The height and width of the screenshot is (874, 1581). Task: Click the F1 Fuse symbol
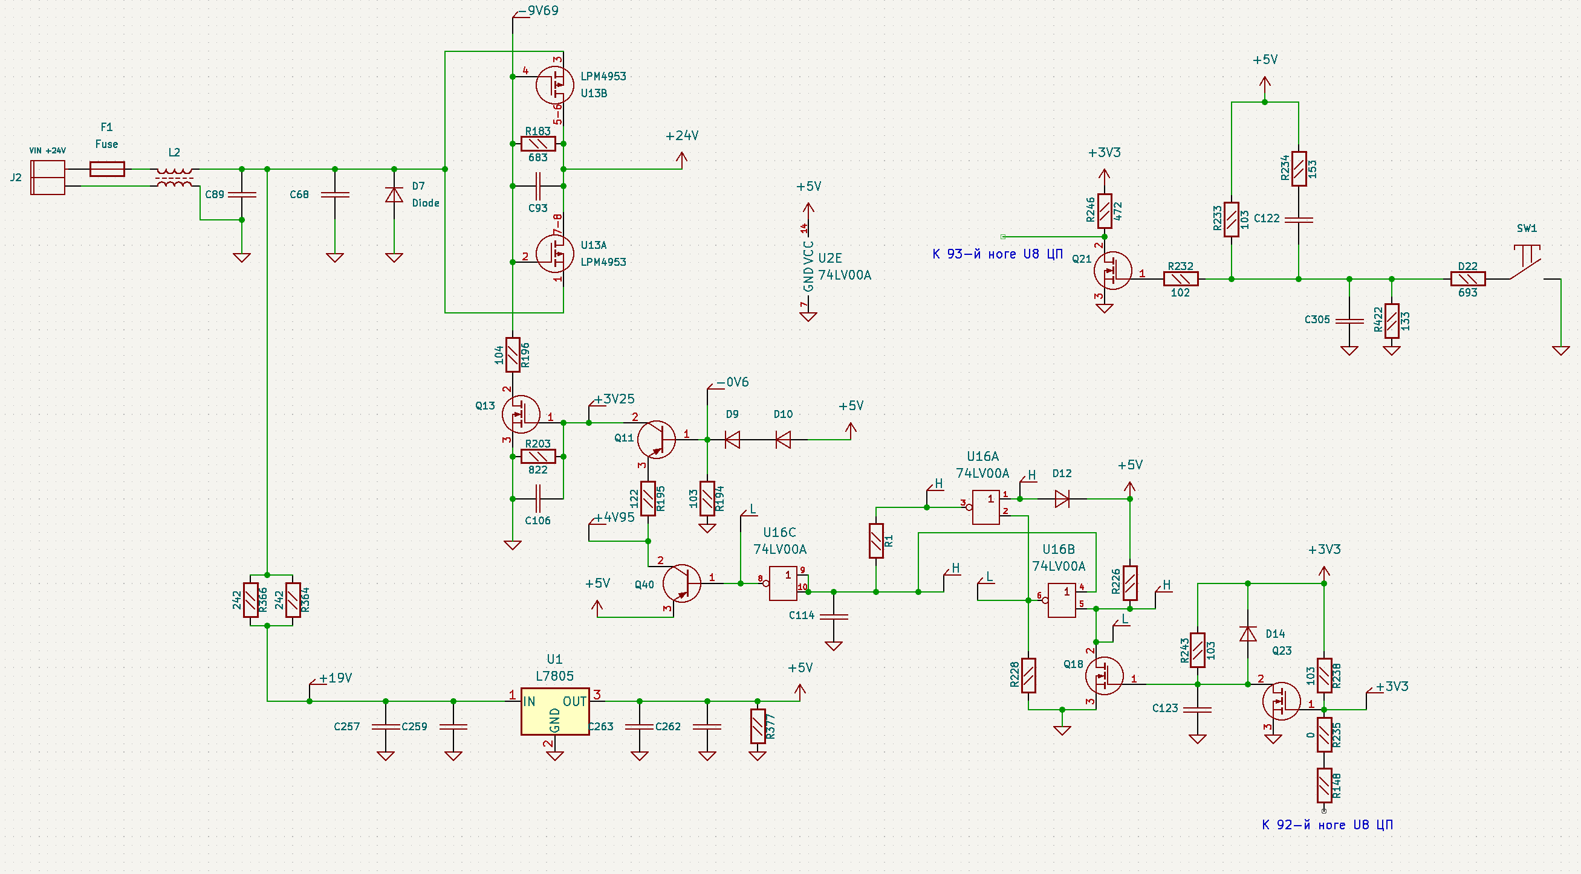click(x=108, y=169)
